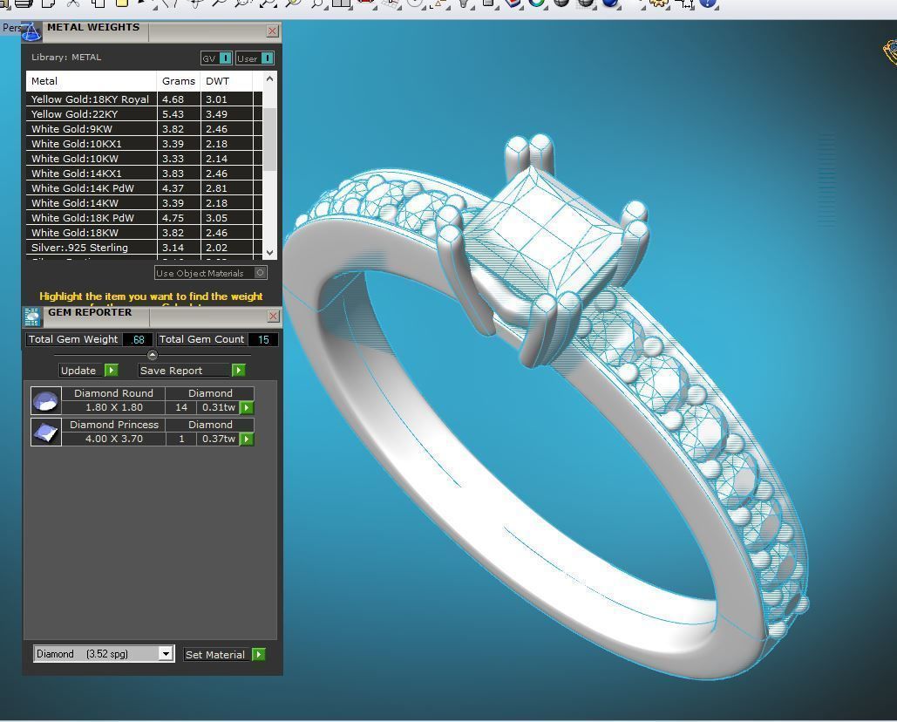This screenshot has width=897, height=722.
Task: Click the Update button
Action: point(81,370)
